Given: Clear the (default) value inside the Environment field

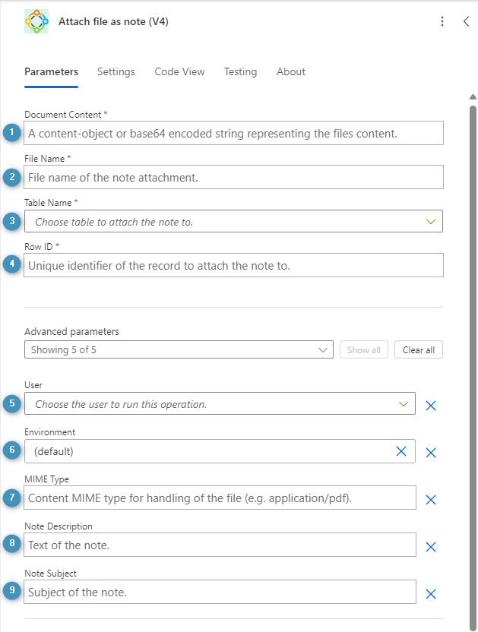Looking at the screenshot, I should (401, 451).
